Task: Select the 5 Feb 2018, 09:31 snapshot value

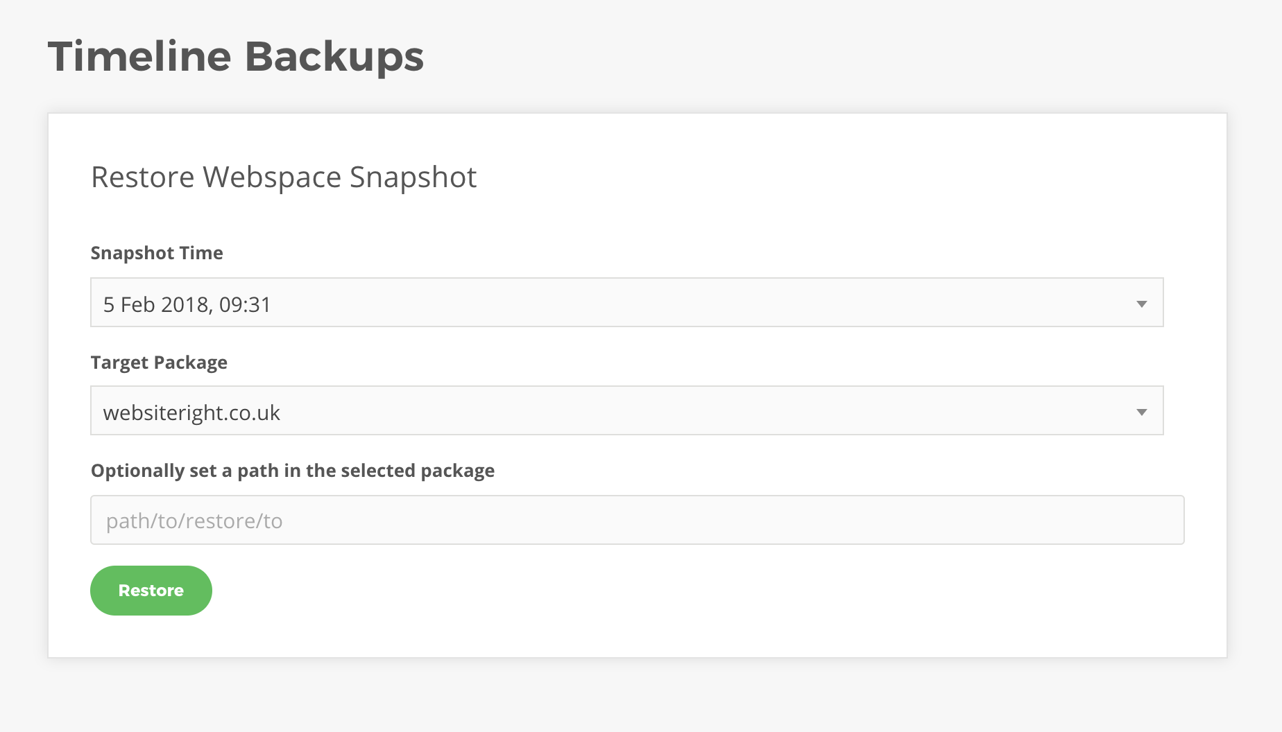Action: pyautogui.click(x=187, y=304)
